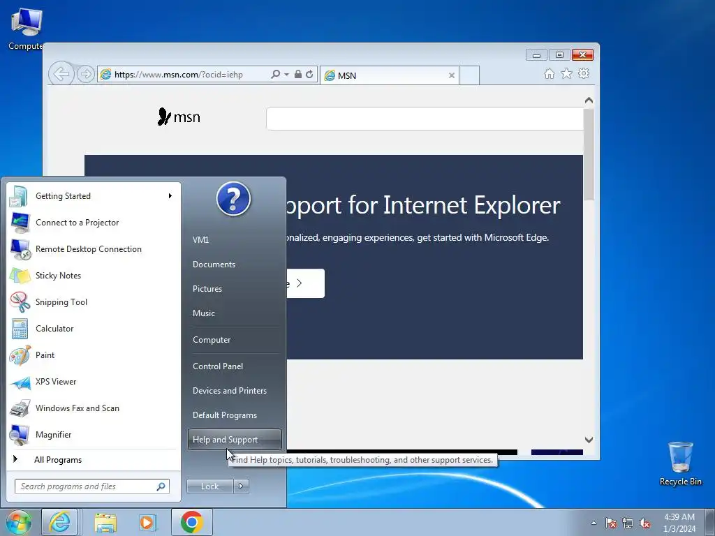The image size is (715, 536).
Task: Click the scroll up arrow in browser
Action: 589,100
